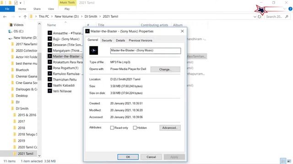Screen dimensions: 293x164
Task: Tick the Read-only attribute checkbox
Action: coord(112,128)
